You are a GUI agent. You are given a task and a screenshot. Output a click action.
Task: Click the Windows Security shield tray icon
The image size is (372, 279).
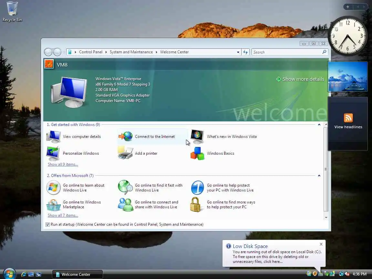coord(315,274)
